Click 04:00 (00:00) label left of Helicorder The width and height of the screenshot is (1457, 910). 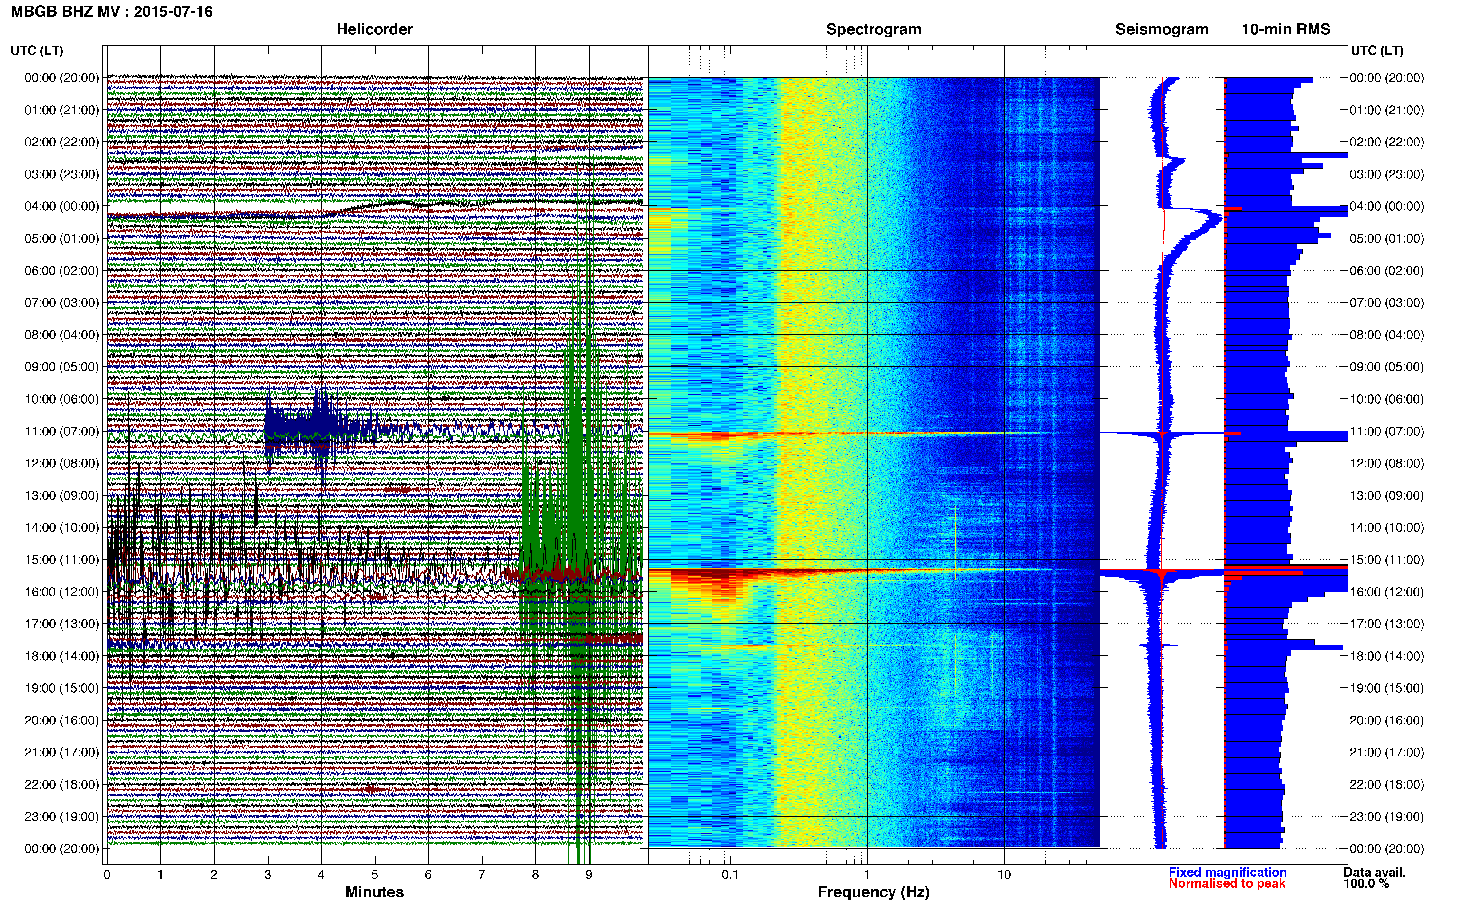[61, 206]
